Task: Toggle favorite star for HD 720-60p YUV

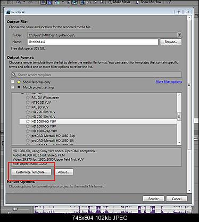Action: pyautogui.click(x=28, y=112)
